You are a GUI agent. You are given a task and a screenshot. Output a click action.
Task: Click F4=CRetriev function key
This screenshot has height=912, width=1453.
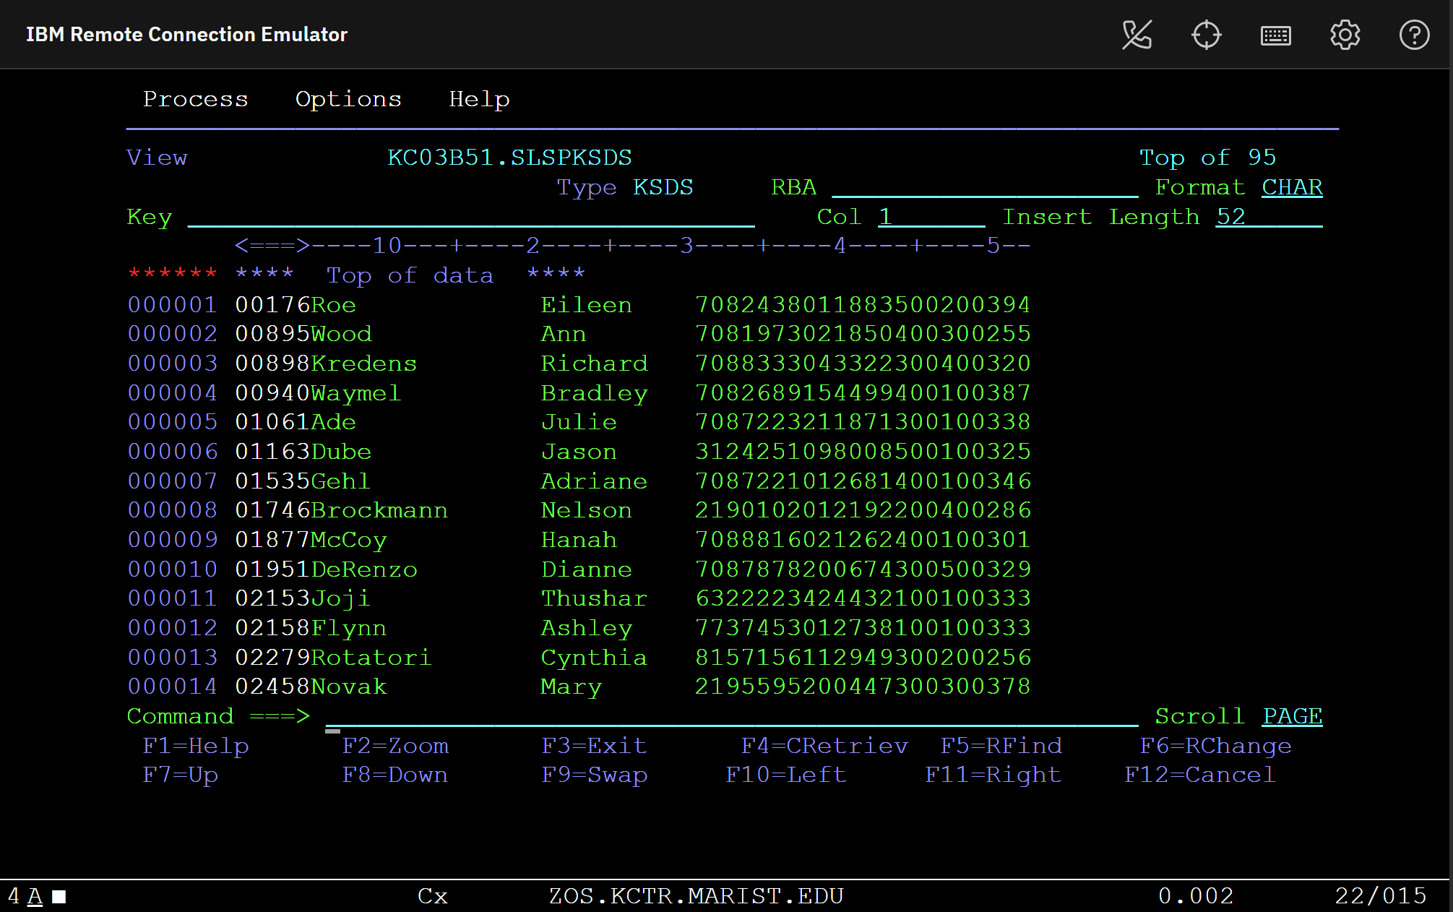824,746
